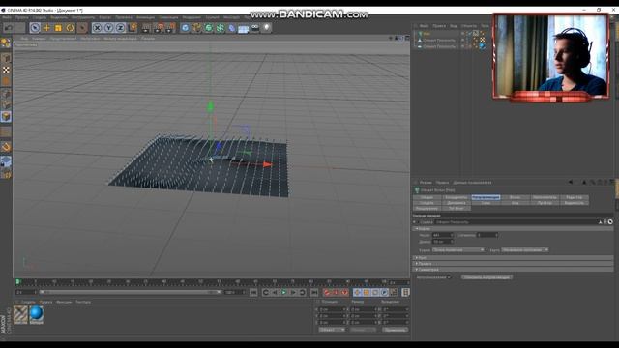Click the recent tool icon after Rotate
The height and width of the screenshot is (348, 619).
pyautogui.click(x=82, y=28)
